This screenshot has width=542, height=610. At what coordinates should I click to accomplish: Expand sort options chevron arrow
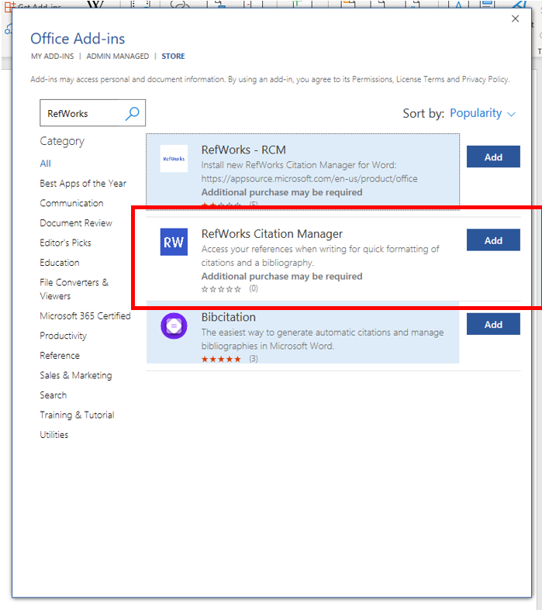click(x=512, y=114)
